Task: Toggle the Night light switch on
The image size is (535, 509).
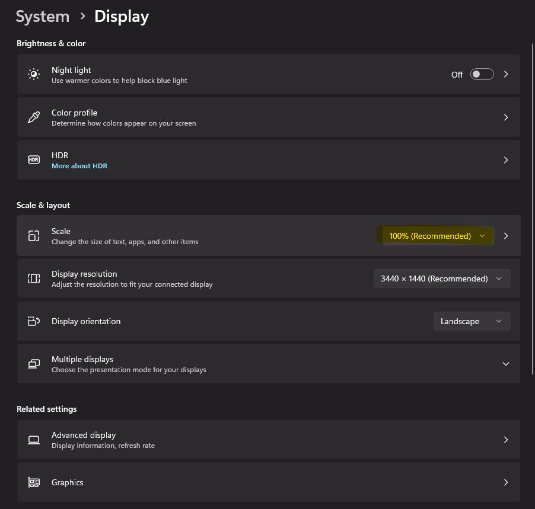Action: coord(482,74)
